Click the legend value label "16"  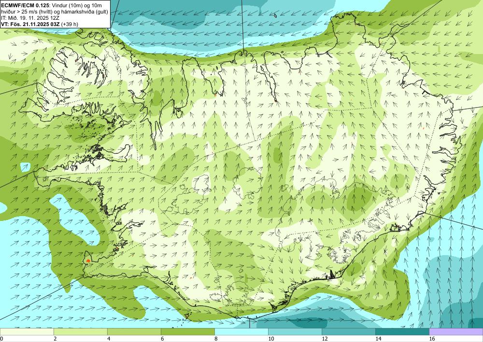(x=432, y=339)
